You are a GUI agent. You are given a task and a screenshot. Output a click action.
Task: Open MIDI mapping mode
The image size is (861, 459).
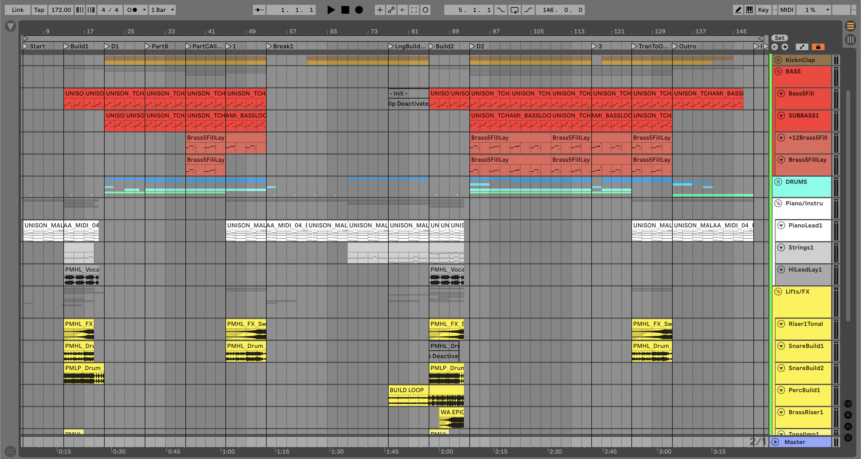pyautogui.click(x=787, y=10)
